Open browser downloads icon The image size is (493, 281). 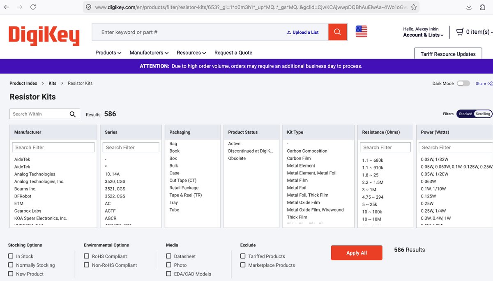coord(469,7)
